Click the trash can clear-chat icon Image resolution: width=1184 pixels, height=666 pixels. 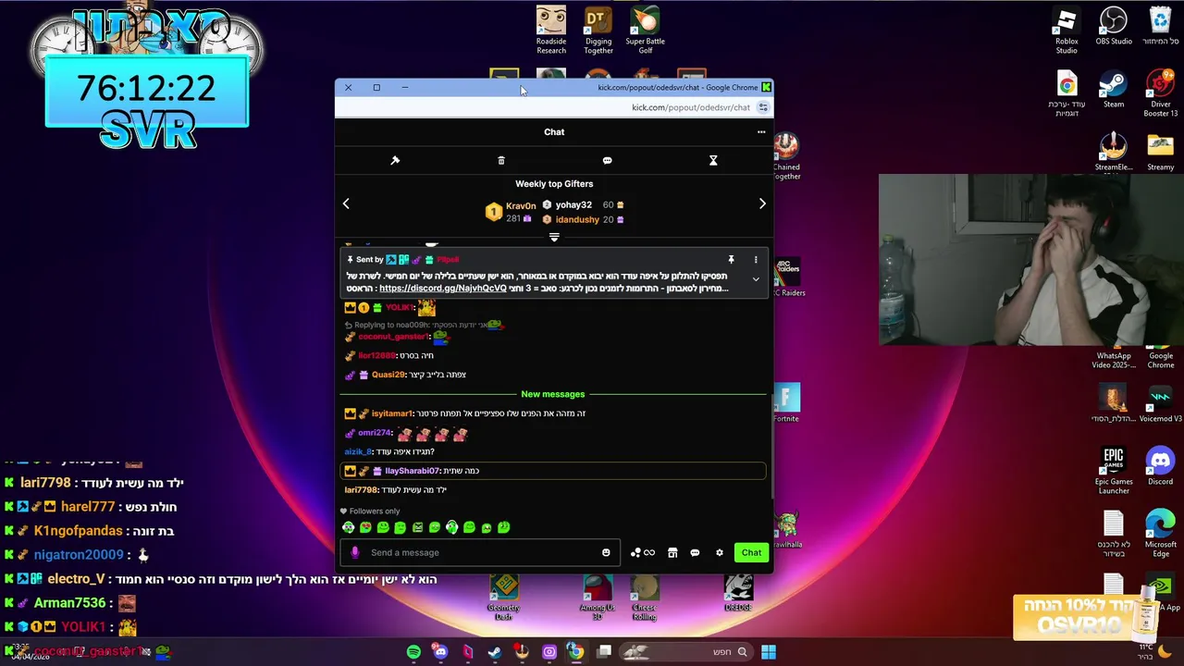click(x=501, y=160)
